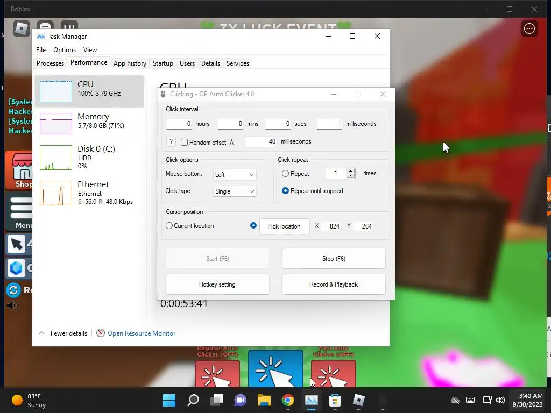551x413 pixels.
Task: Select the Disk 0 (C:) performance item
Action: 90,157
